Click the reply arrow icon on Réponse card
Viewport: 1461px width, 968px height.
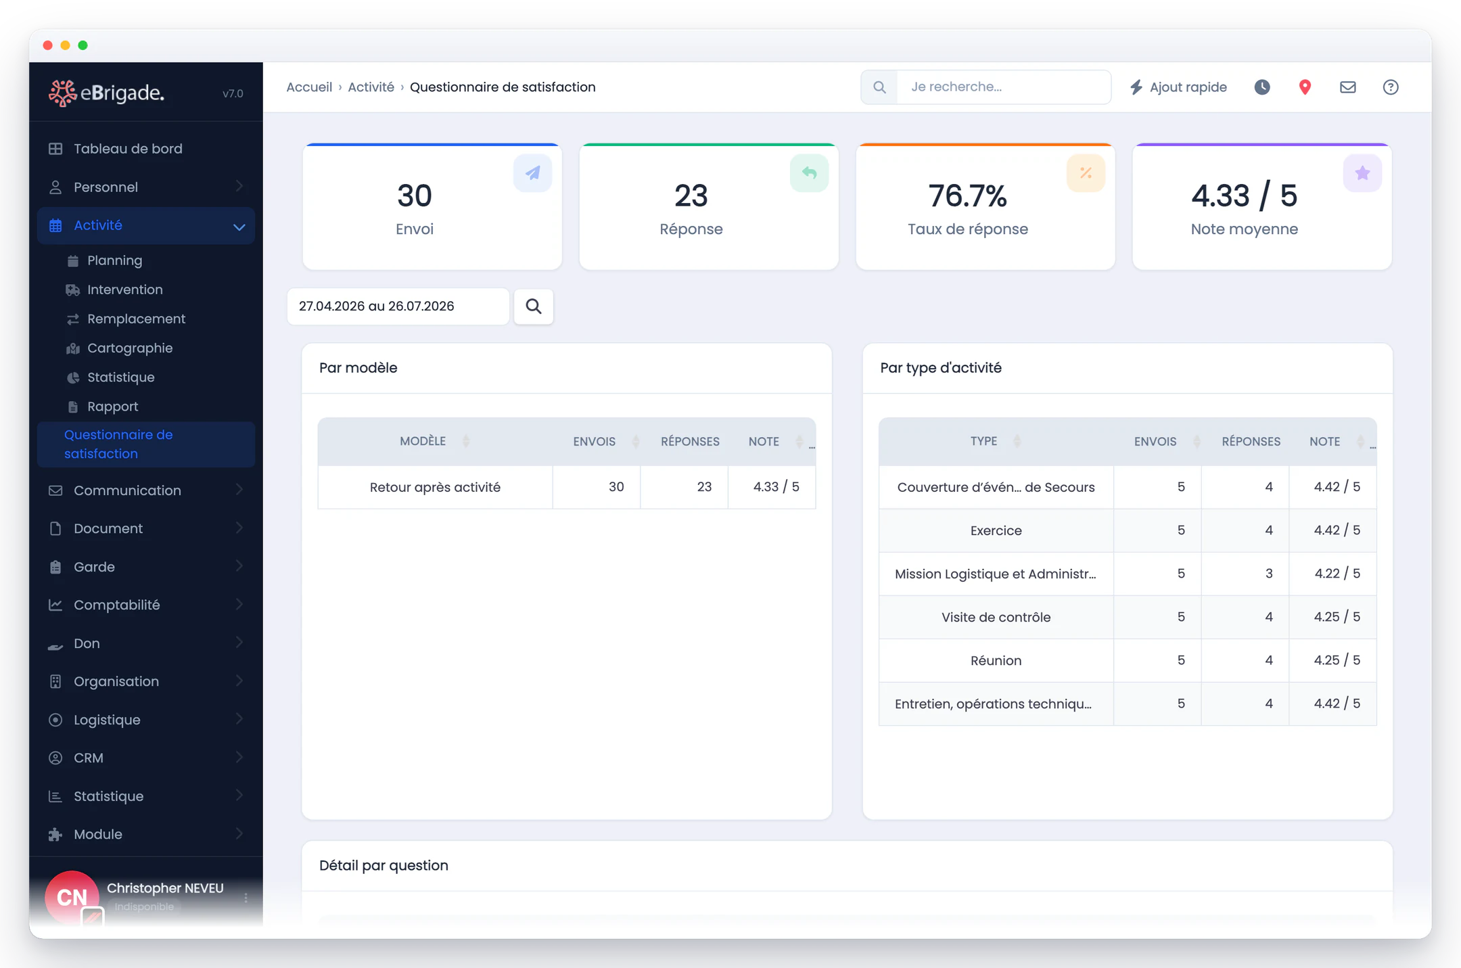coord(809,173)
